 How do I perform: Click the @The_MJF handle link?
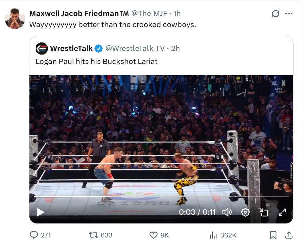pyautogui.click(x=149, y=14)
